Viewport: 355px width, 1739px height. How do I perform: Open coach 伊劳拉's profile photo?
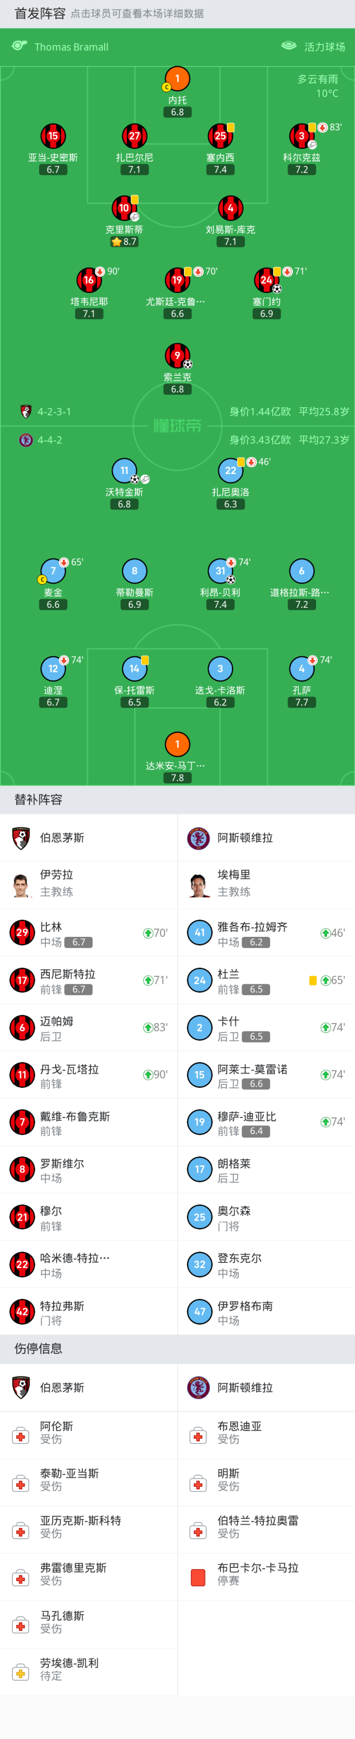[x=22, y=884]
